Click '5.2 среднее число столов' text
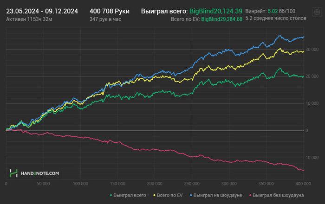 276,18
